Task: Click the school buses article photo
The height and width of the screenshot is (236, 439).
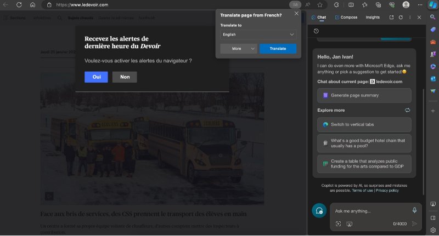Action: 152,139
